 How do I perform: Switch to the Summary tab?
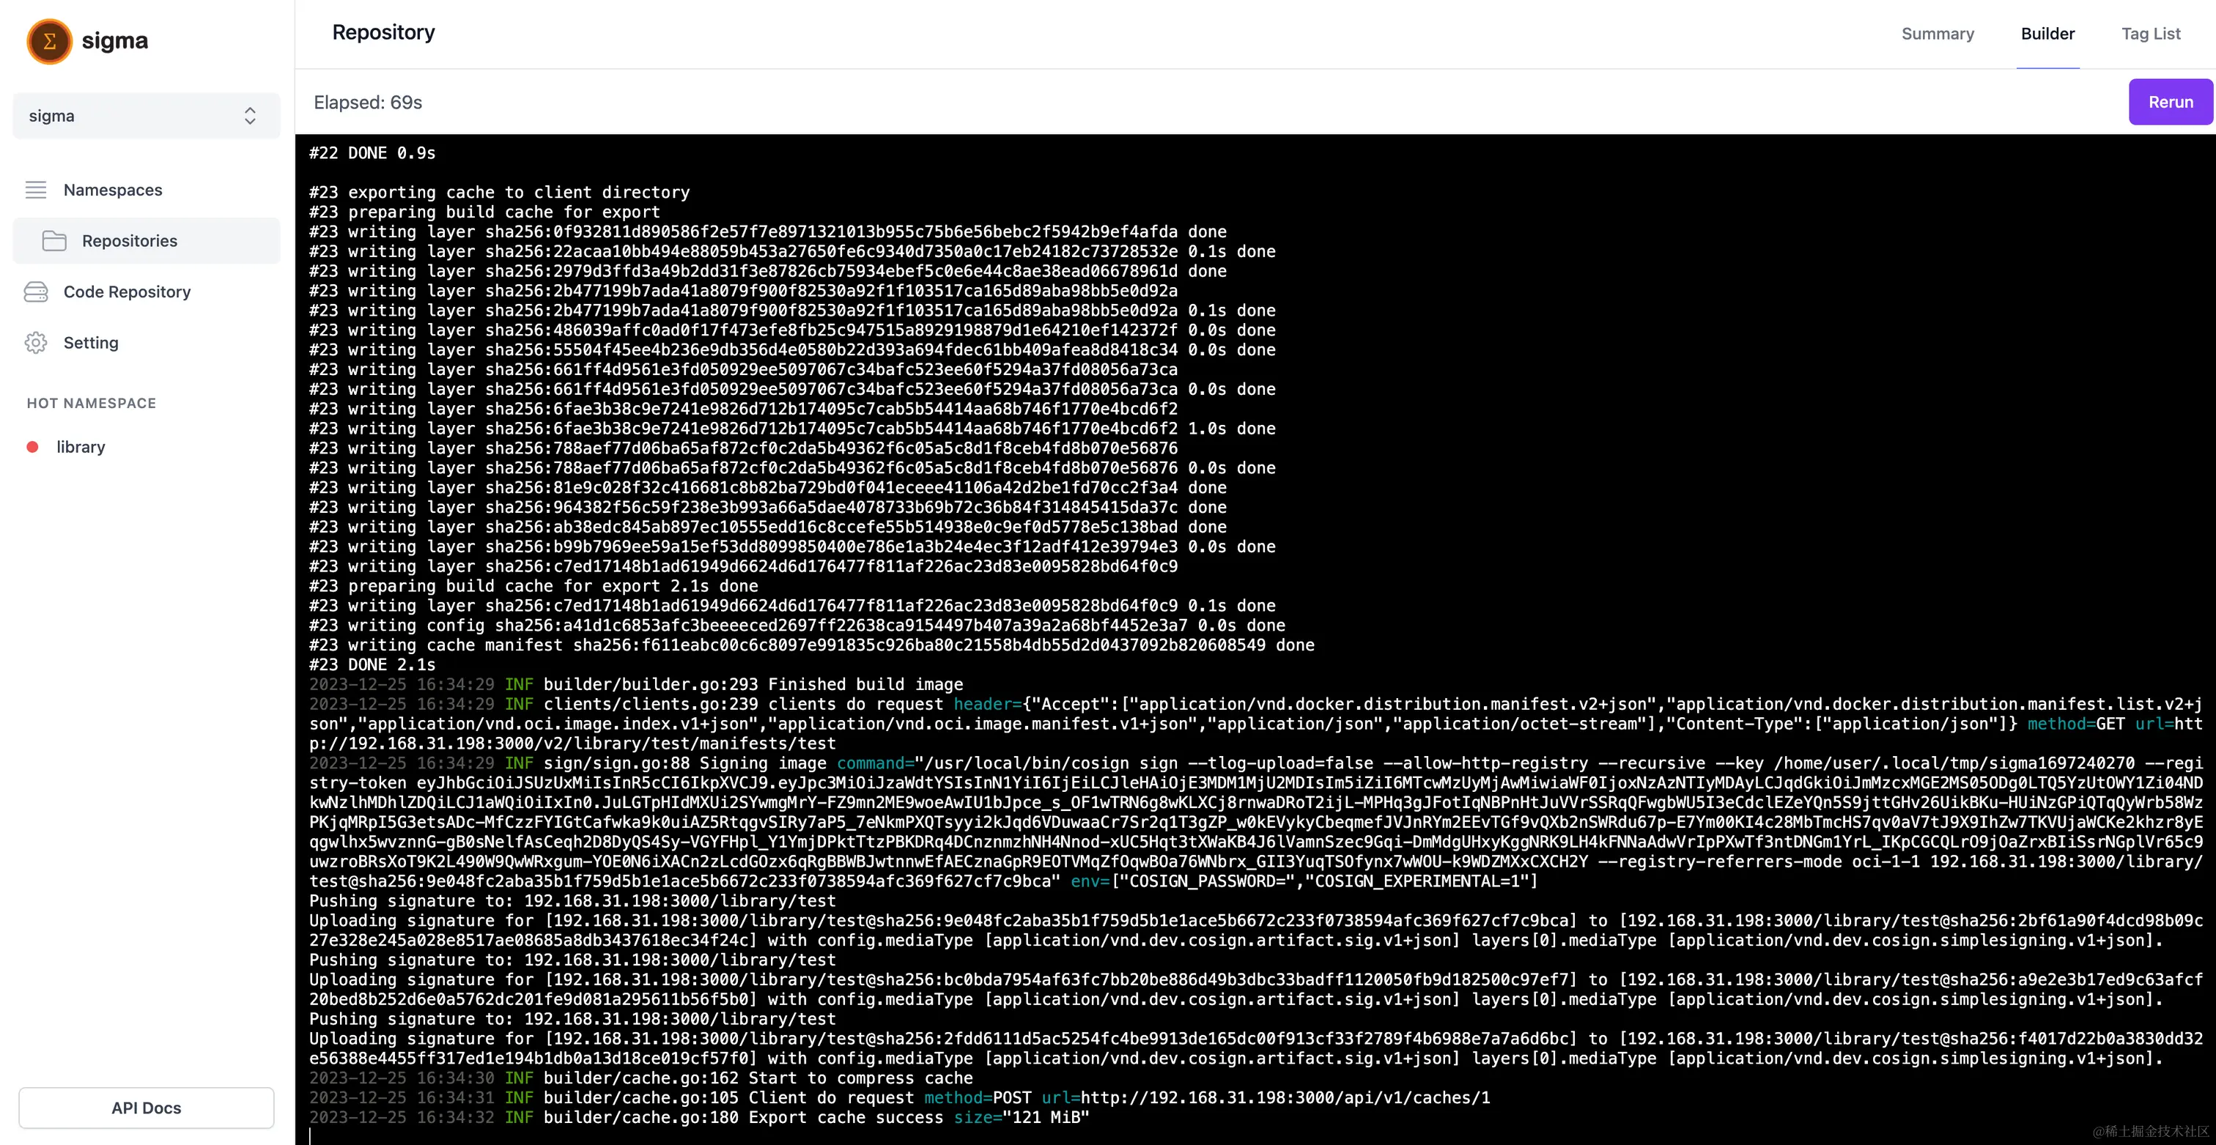coord(1938,34)
